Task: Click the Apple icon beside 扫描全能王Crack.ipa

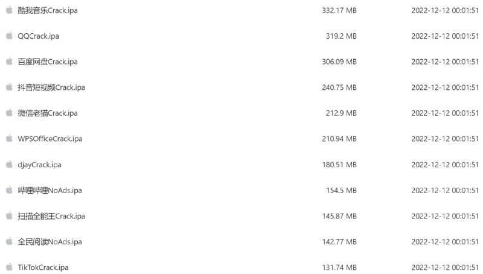Action: (x=9, y=215)
